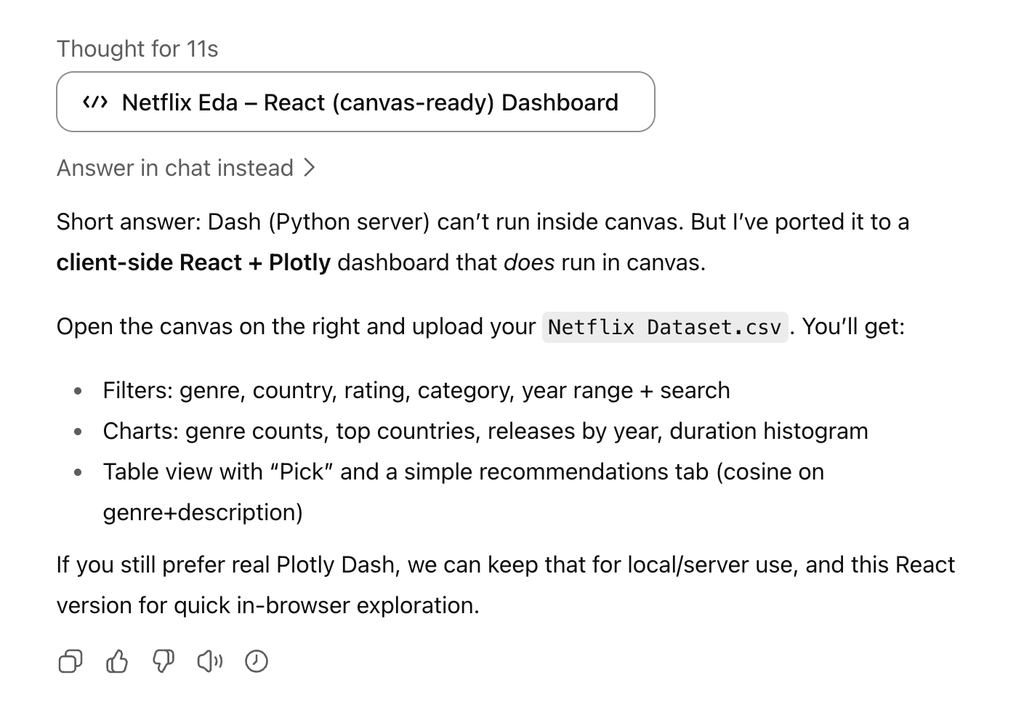Open the Netflix Eda React Dashboard canvas
This screenshot has width=1016, height=728.
[x=355, y=102]
